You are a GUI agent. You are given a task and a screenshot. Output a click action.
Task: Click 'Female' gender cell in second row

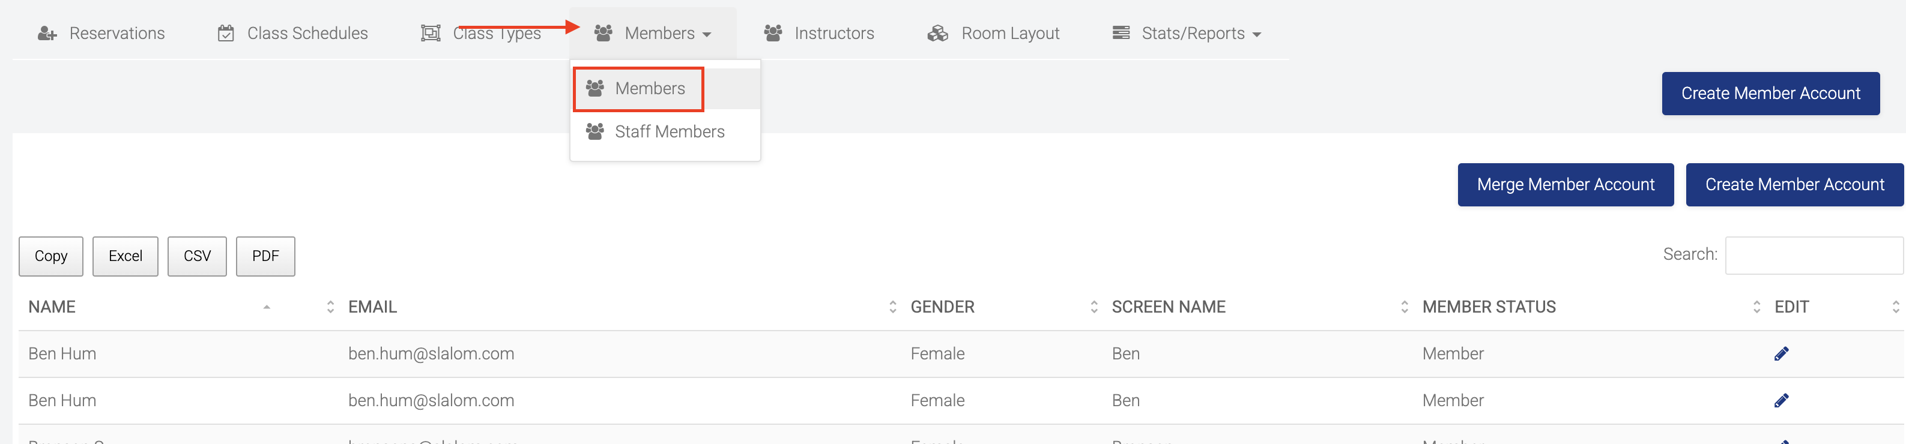937,400
